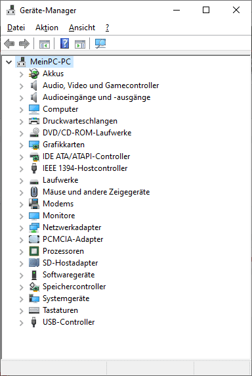Collapse the MeinPC-PC root node
The image size is (252, 376).
9,62
